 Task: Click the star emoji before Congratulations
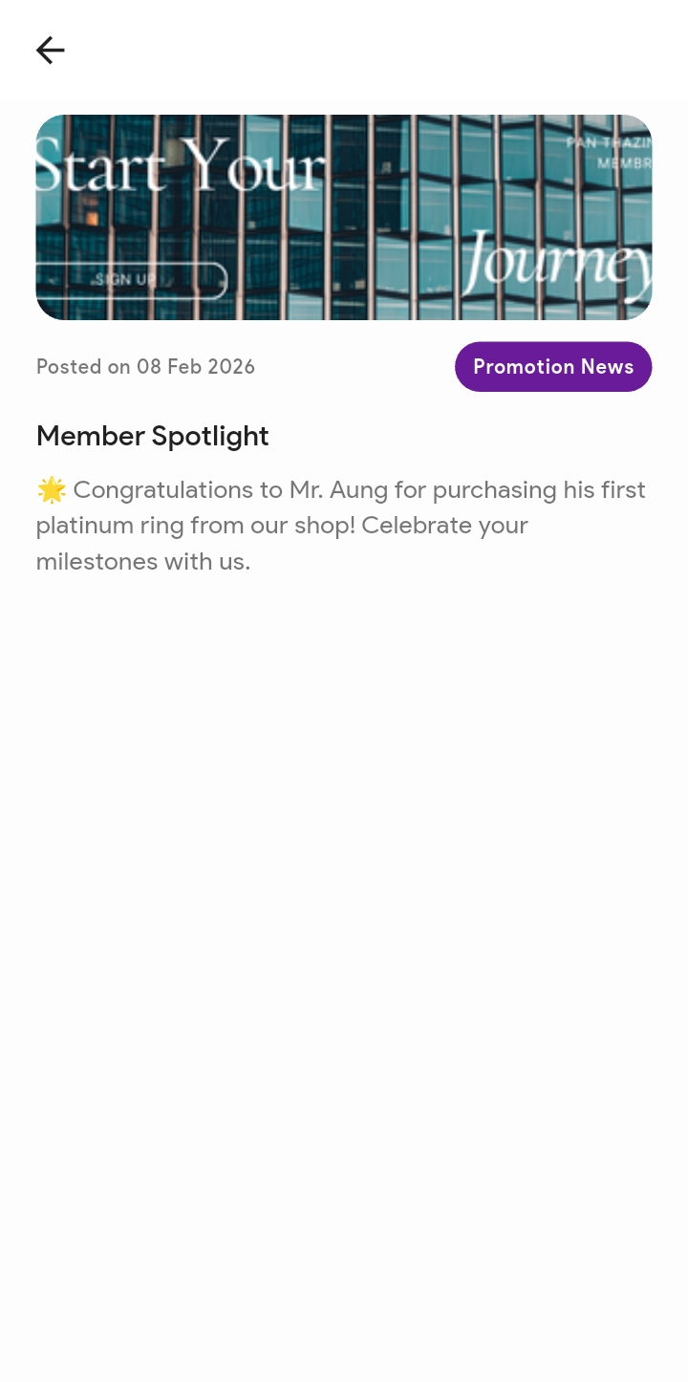click(x=52, y=490)
